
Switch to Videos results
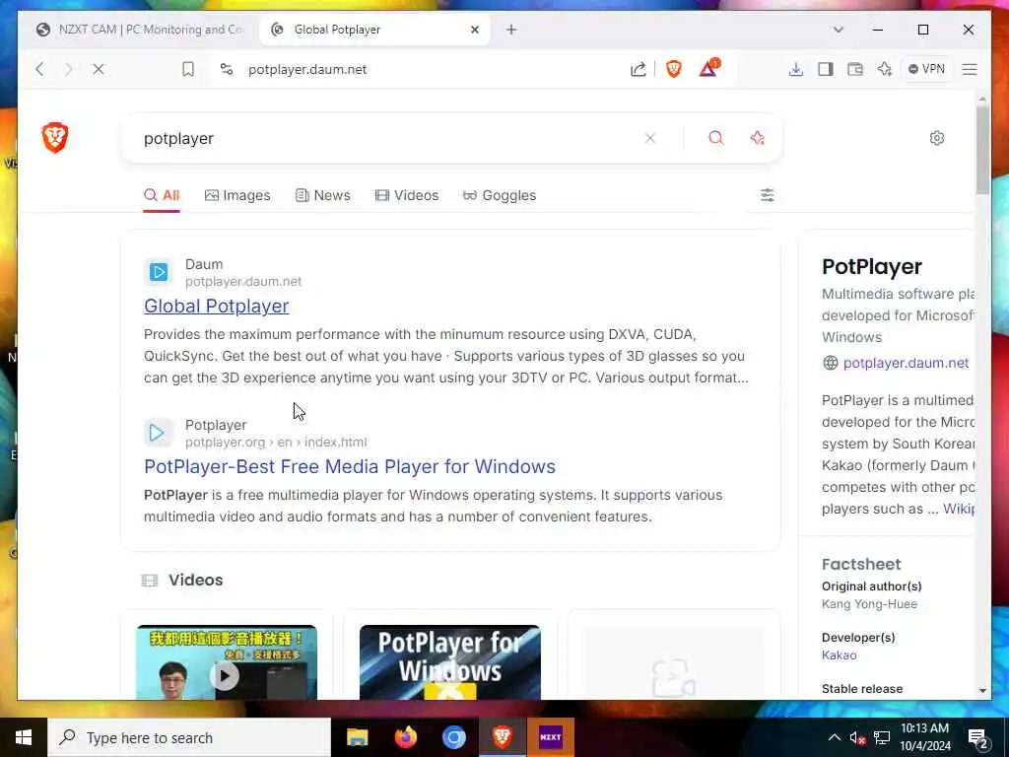tap(407, 195)
